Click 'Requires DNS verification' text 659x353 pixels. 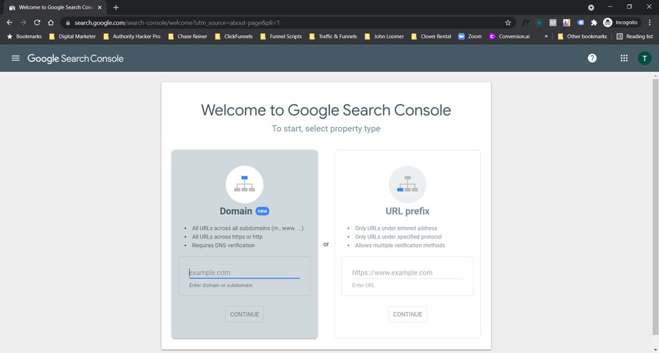[223, 246]
